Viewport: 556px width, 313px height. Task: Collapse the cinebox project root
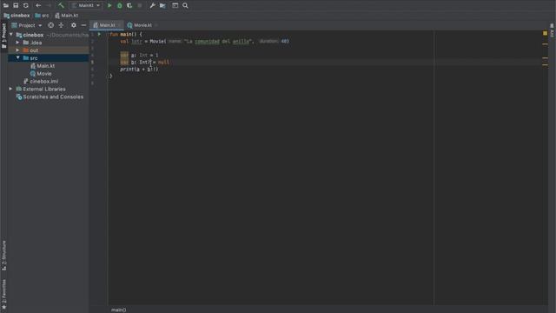coord(11,35)
